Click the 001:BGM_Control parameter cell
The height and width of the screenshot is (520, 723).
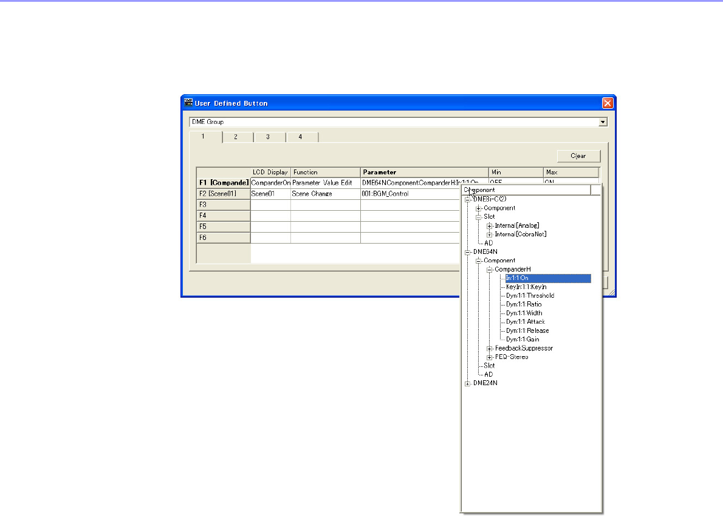(410, 194)
